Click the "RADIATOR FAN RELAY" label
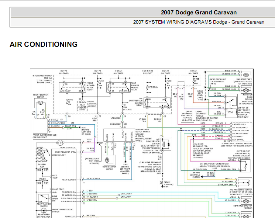The height and width of the screenshot is (218, 275). 243,116
